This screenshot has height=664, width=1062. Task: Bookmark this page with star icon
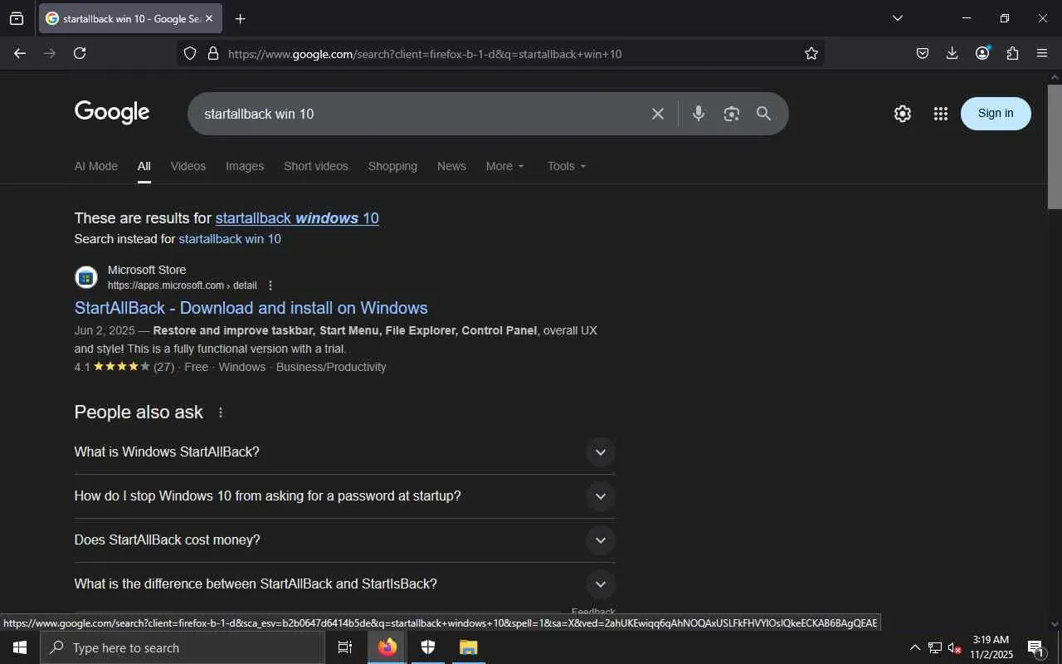pyautogui.click(x=811, y=53)
